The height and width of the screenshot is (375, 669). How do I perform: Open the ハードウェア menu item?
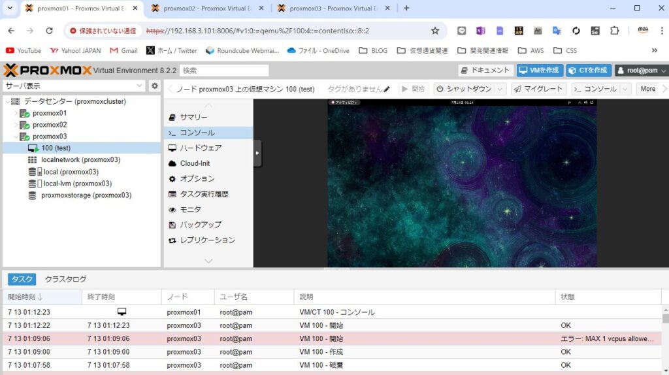pyautogui.click(x=201, y=148)
